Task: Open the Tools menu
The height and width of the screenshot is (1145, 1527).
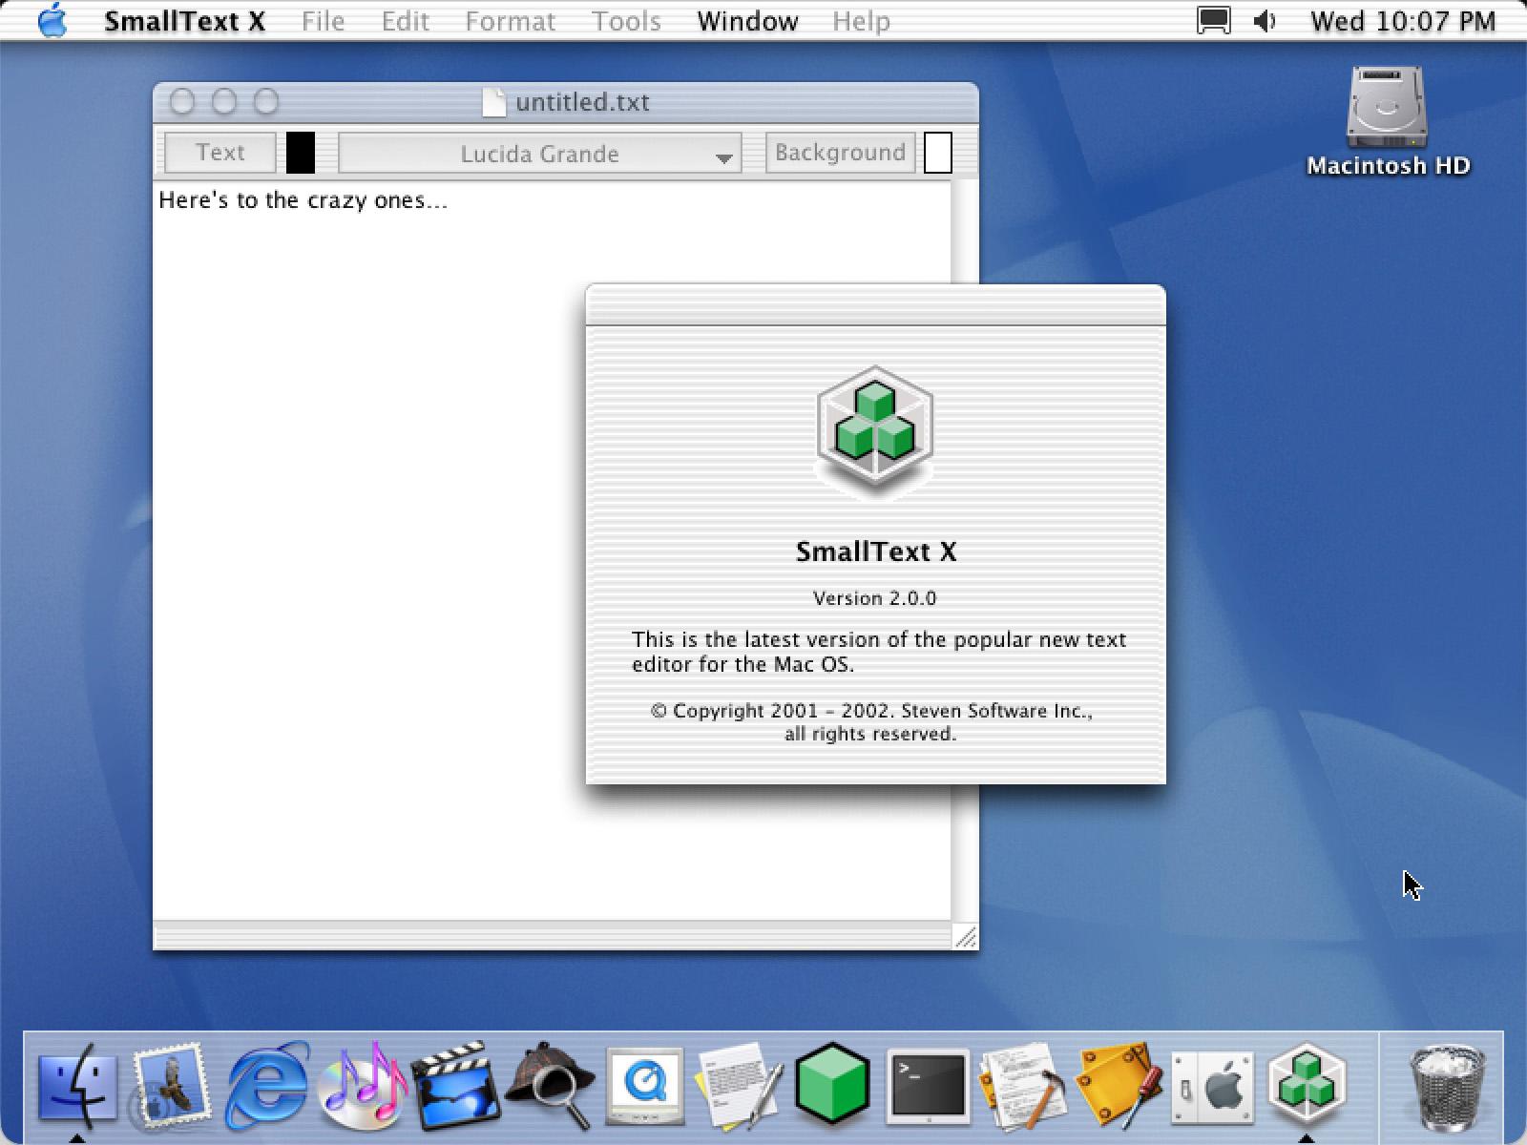Action: pyautogui.click(x=626, y=21)
